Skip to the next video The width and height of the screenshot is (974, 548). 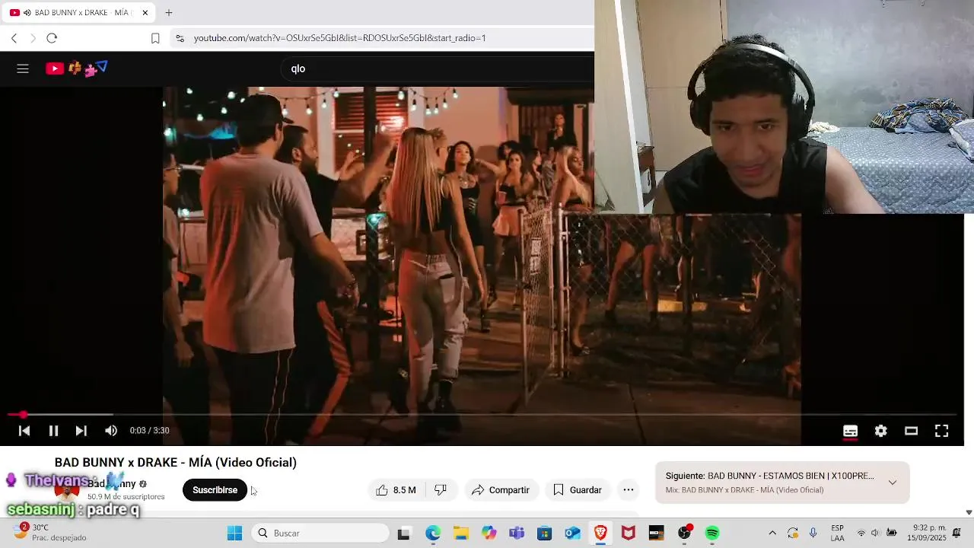(x=81, y=431)
